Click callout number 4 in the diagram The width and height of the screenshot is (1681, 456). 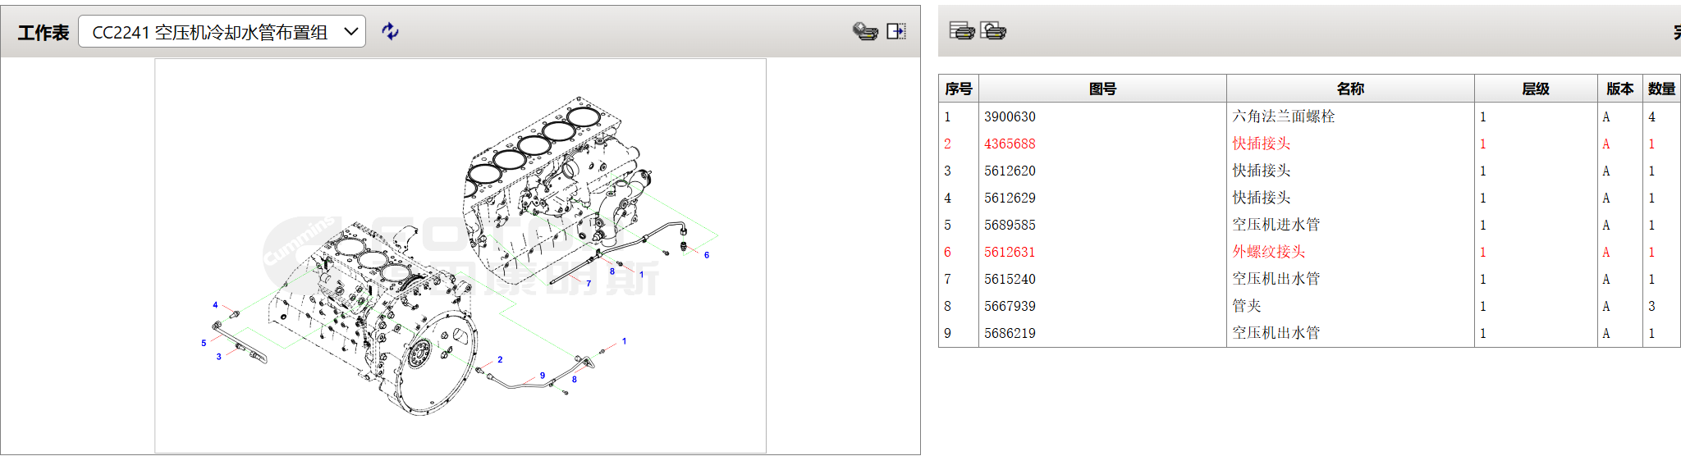pyautogui.click(x=216, y=305)
